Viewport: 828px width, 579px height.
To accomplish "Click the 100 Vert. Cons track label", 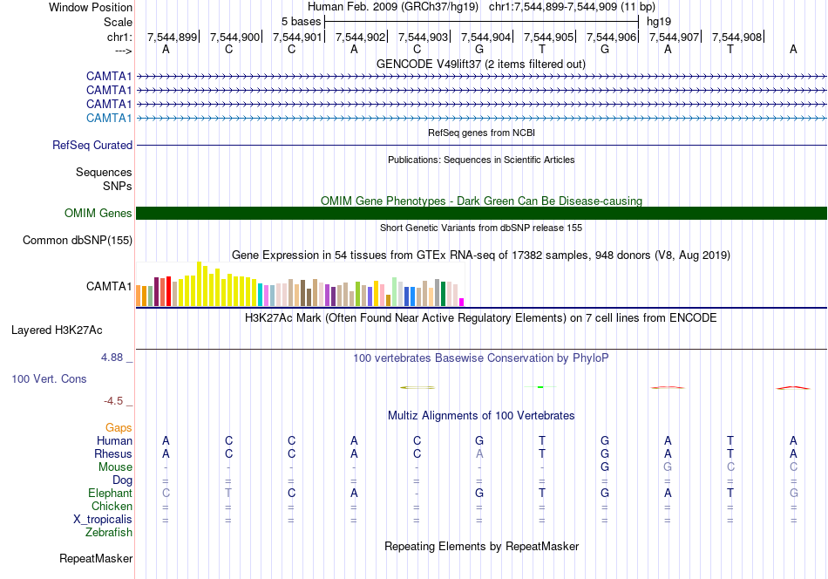I will 49,378.
